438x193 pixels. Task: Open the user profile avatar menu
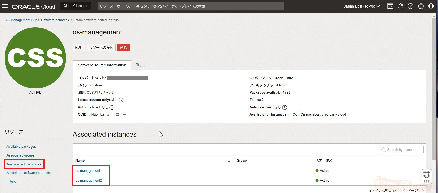[x=431, y=6]
